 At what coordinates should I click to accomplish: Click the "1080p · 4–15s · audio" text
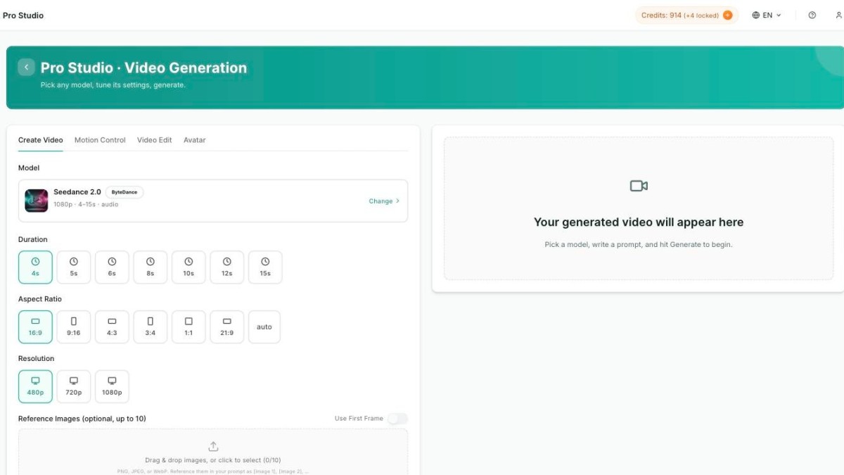tap(86, 205)
